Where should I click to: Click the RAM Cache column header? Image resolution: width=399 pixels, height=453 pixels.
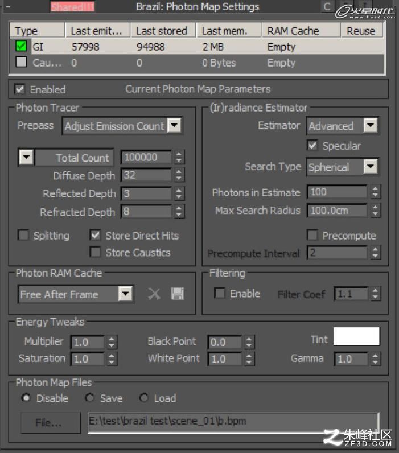[301, 30]
